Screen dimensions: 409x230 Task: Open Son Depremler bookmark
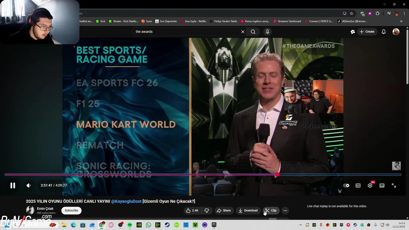166,21
